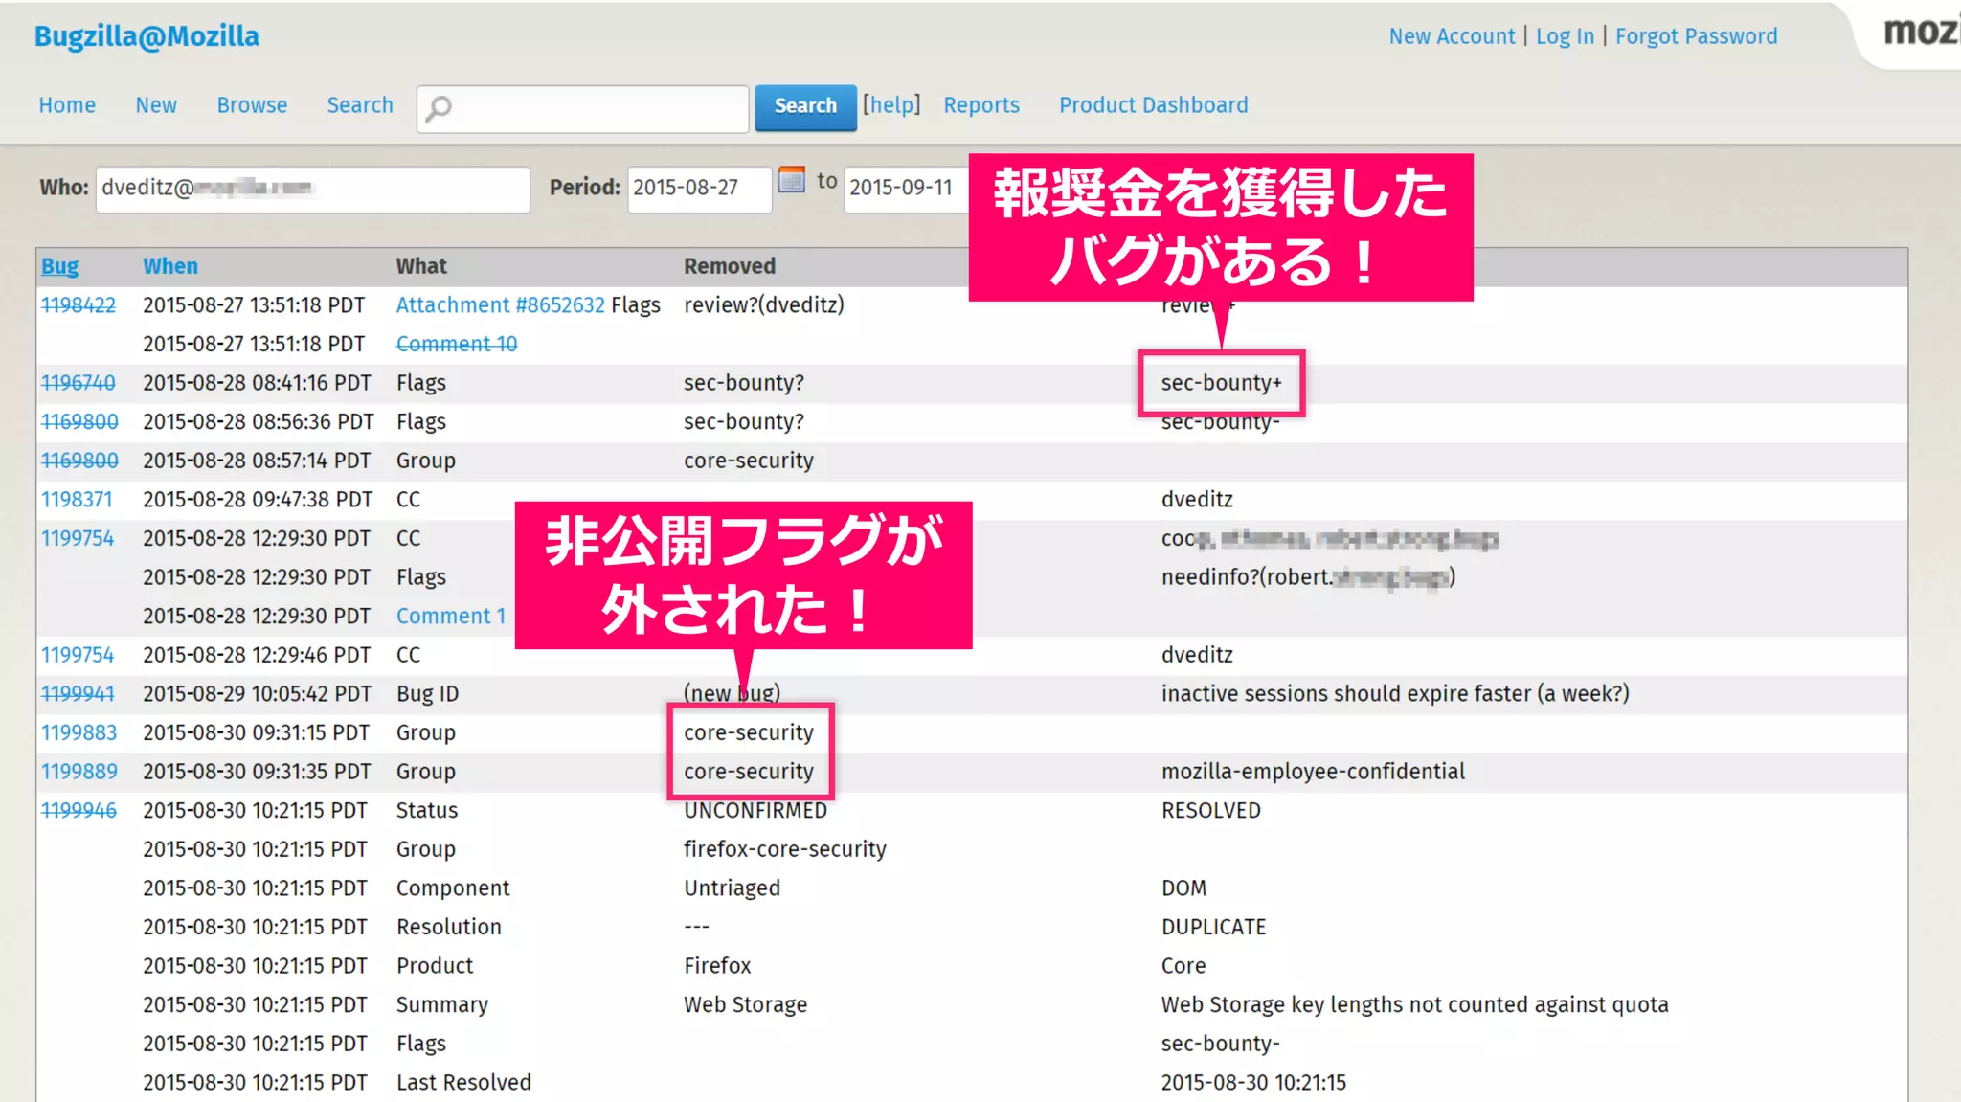Image resolution: width=1961 pixels, height=1102 pixels.
Task: Click the Last Resolved field label
Action: tap(463, 1083)
